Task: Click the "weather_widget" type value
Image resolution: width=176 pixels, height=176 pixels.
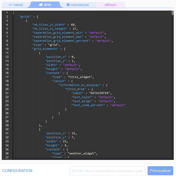Action: 82,153
